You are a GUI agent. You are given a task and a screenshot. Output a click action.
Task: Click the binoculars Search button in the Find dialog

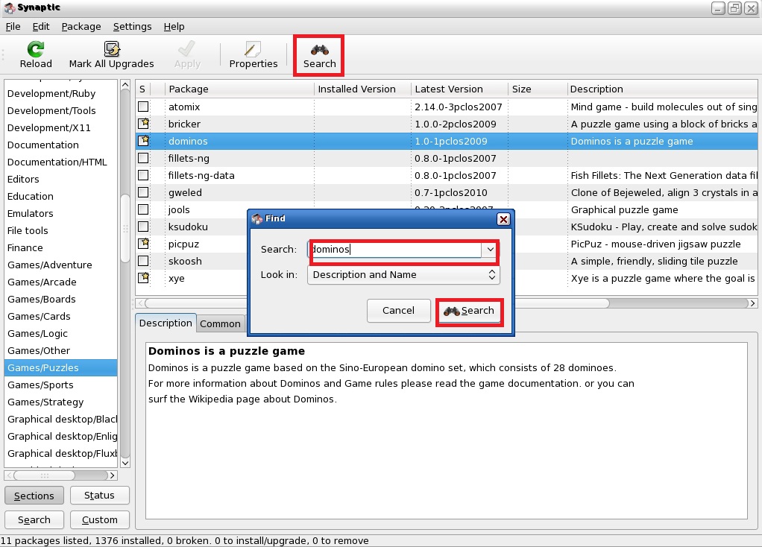tap(469, 311)
